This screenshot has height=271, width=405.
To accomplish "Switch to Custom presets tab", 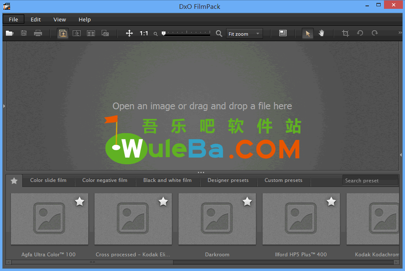I will 283,180.
